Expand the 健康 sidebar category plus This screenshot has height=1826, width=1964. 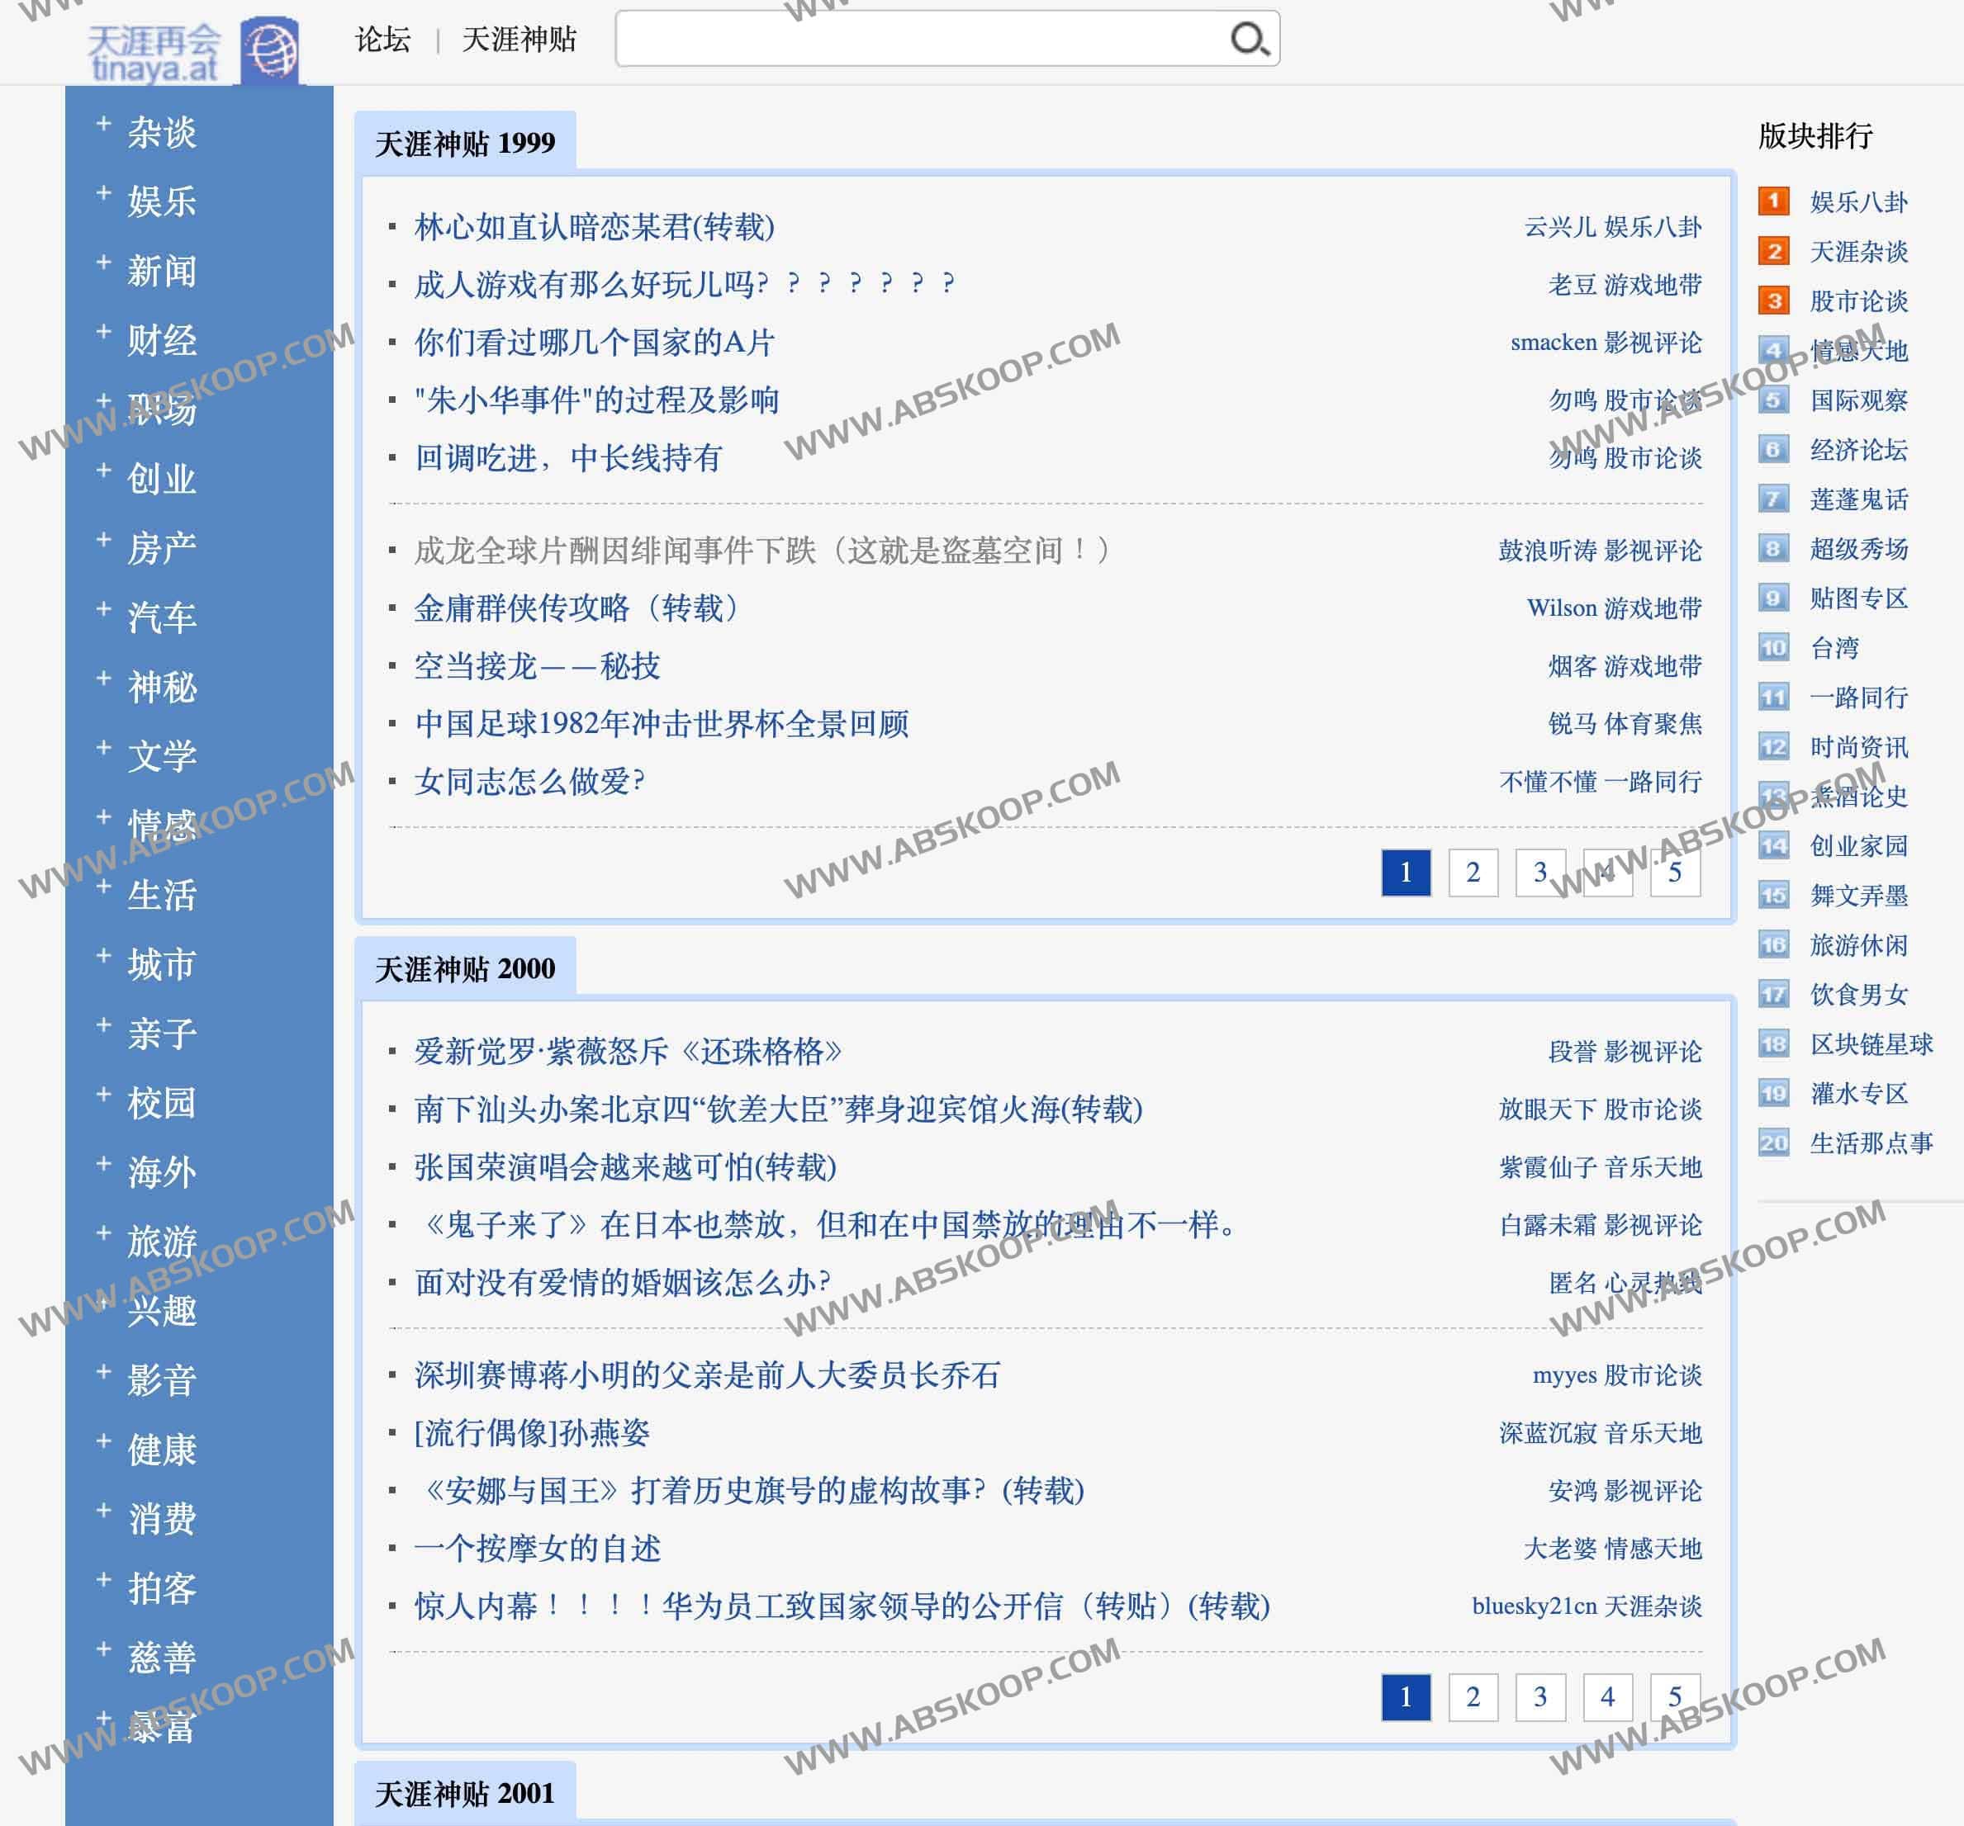[102, 1440]
